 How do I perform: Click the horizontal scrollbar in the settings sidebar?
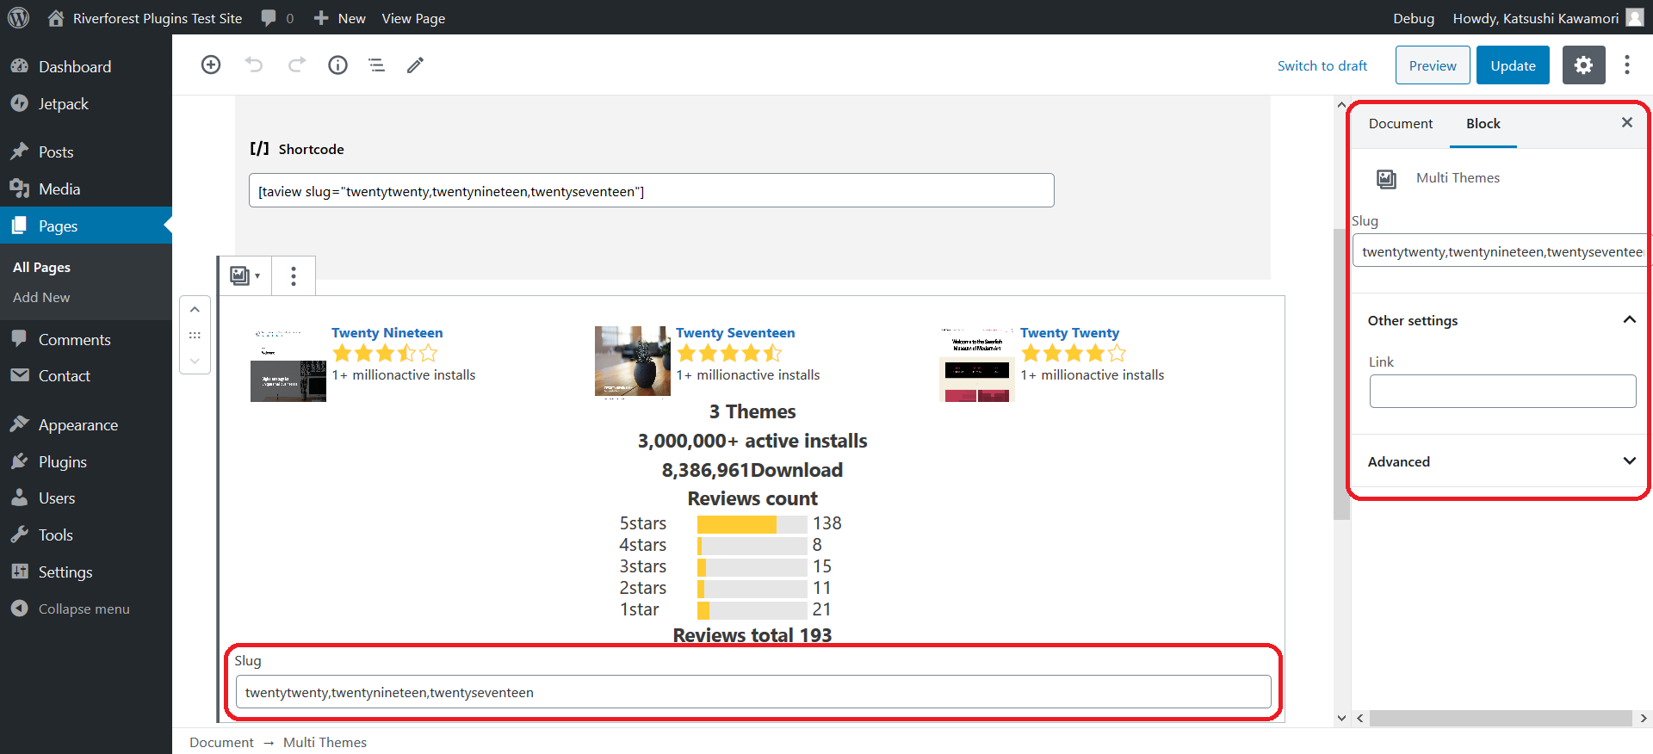tap(1501, 718)
